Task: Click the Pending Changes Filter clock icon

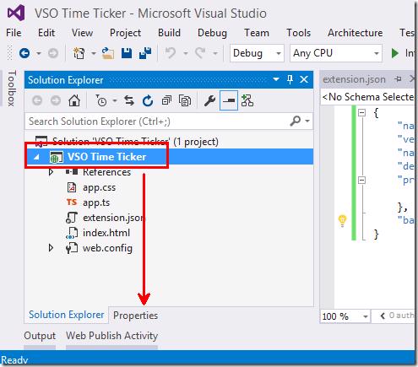Action: coord(101,100)
